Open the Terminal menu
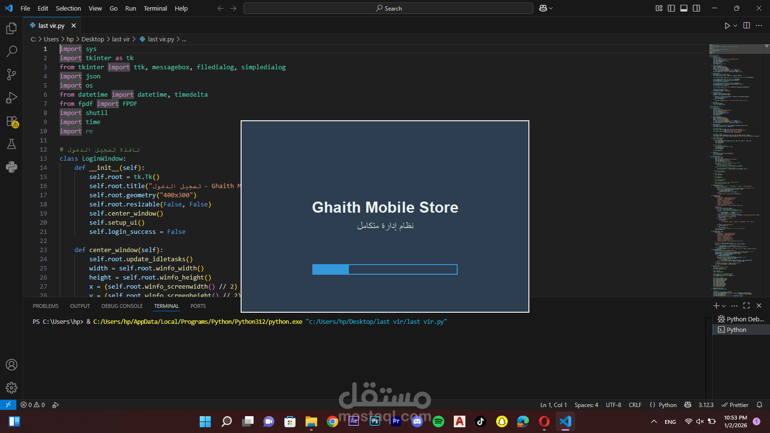Viewport: 770px width, 433px height. tap(155, 8)
